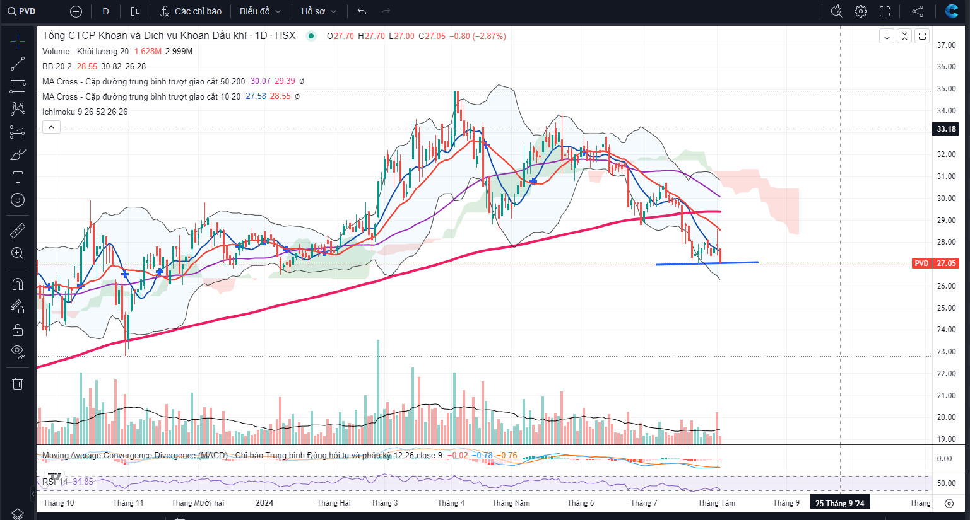Open Các chỉ báo indicators dialog
This screenshot has height=520, width=970.
tap(191, 11)
